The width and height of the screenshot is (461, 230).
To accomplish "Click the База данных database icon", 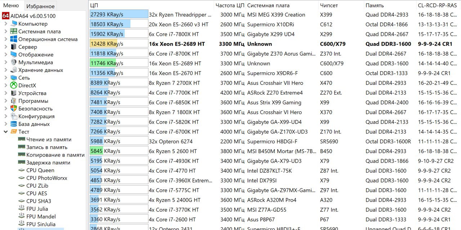I will click(x=14, y=124).
